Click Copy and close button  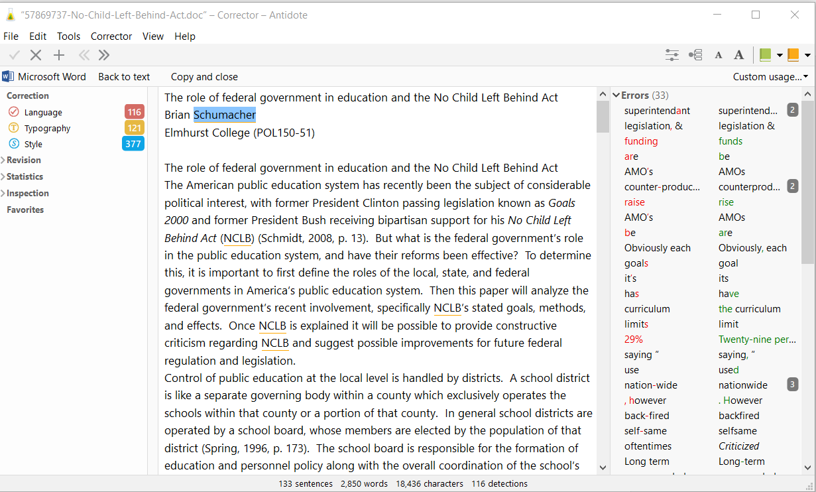click(204, 77)
